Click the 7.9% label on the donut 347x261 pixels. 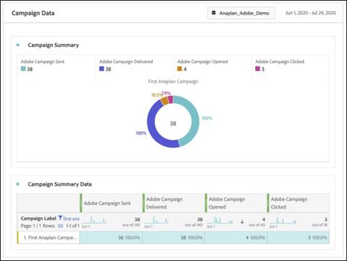166,94
